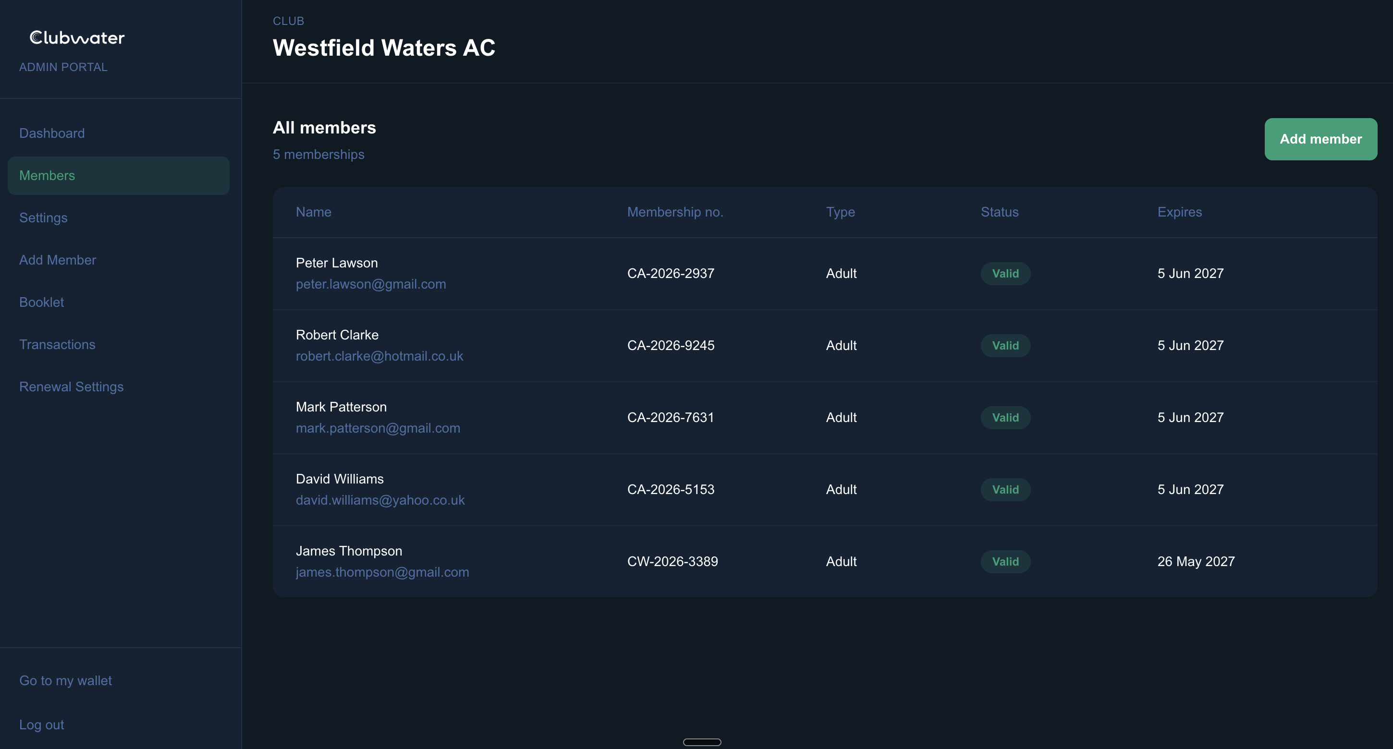Click mark.patterson@gmail.com email
1393x749 pixels.
pos(378,428)
